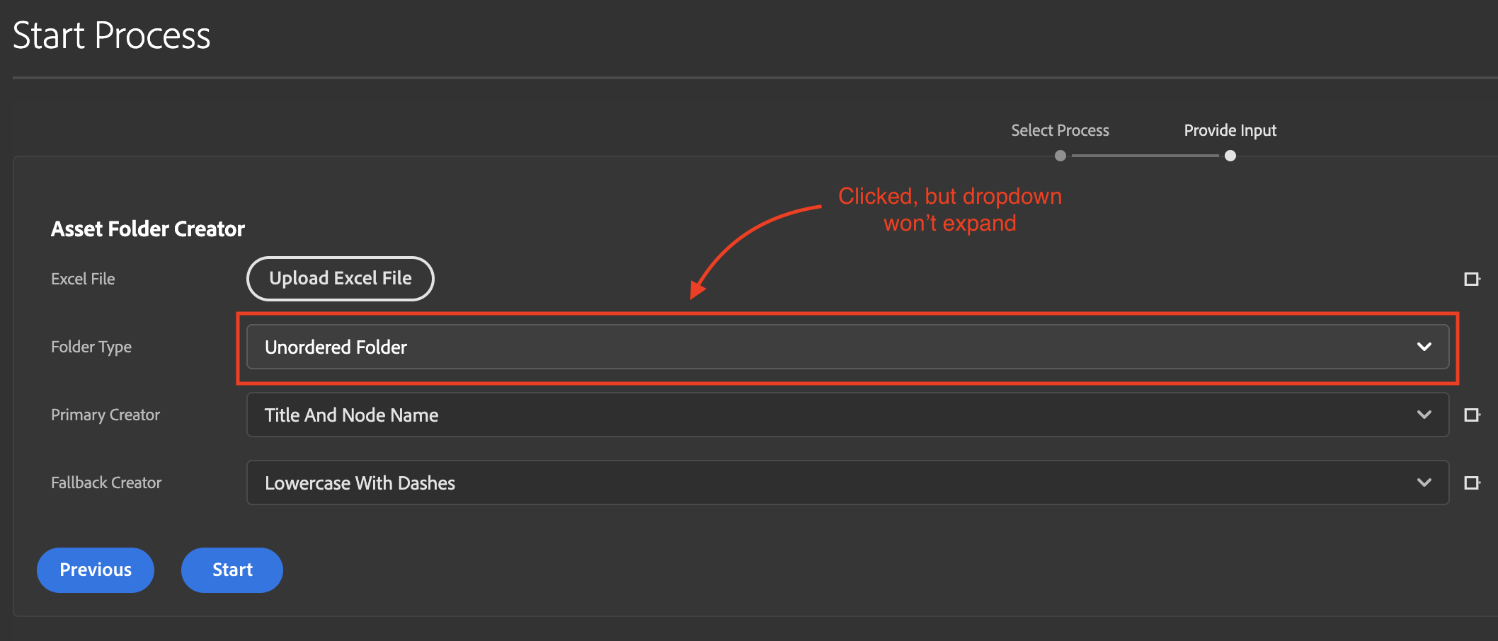Select the Provide Input step indicator dot
1498x641 pixels.
coord(1230,156)
